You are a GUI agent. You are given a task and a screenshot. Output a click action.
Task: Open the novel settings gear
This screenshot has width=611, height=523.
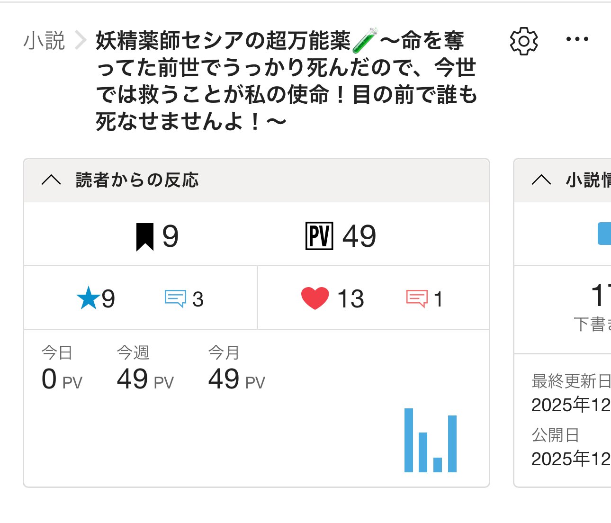523,41
